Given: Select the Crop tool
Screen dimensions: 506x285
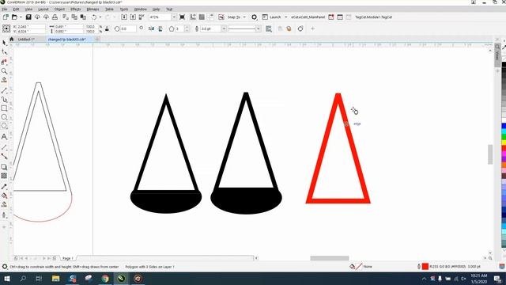Looking at the screenshot, I should (x=4, y=62).
